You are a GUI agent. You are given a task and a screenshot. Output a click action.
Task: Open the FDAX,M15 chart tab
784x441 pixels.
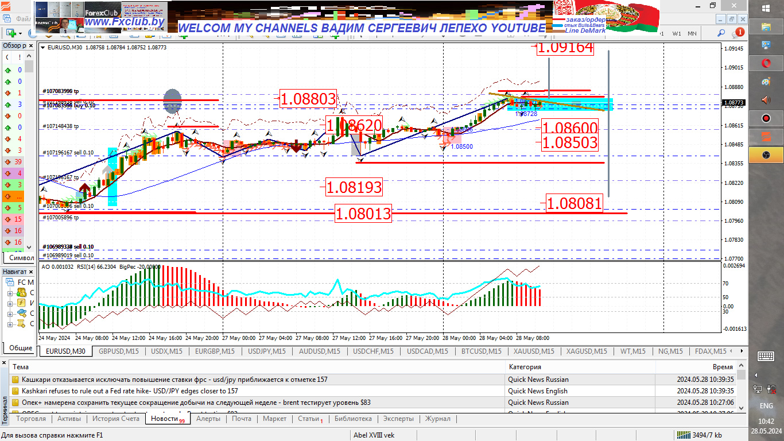(711, 351)
